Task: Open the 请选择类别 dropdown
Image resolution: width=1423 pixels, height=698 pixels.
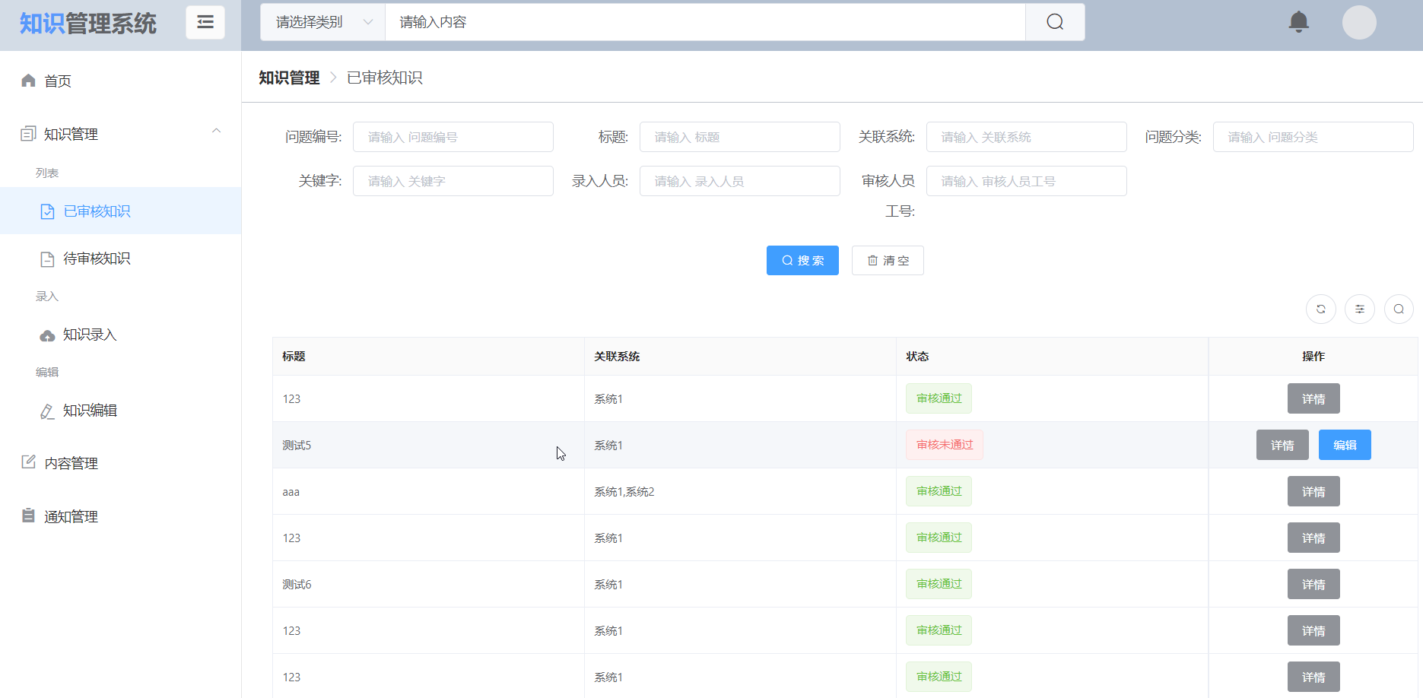Action: [x=323, y=22]
